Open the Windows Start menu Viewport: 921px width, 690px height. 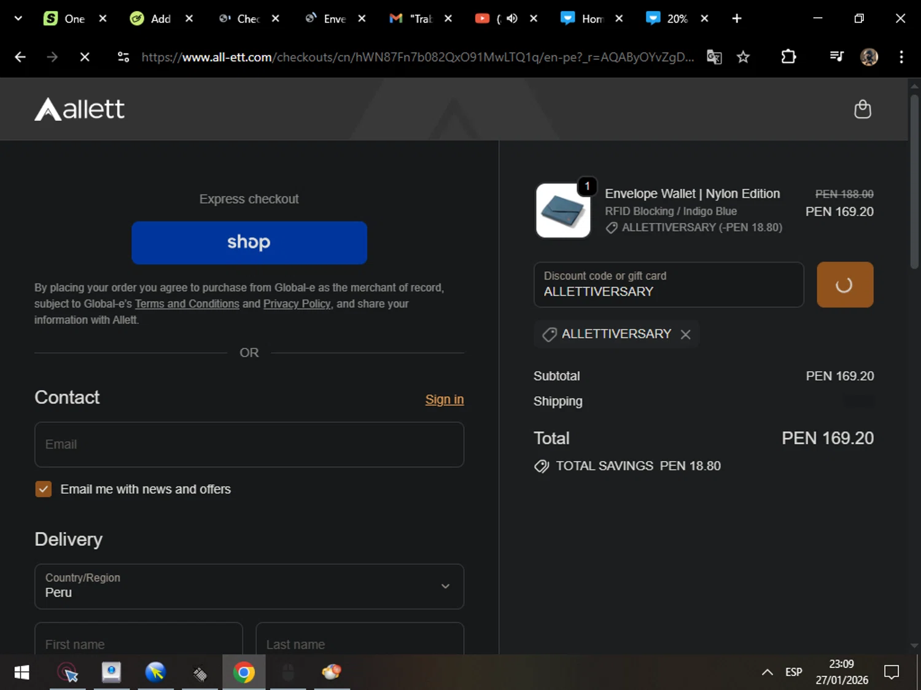coord(21,673)
